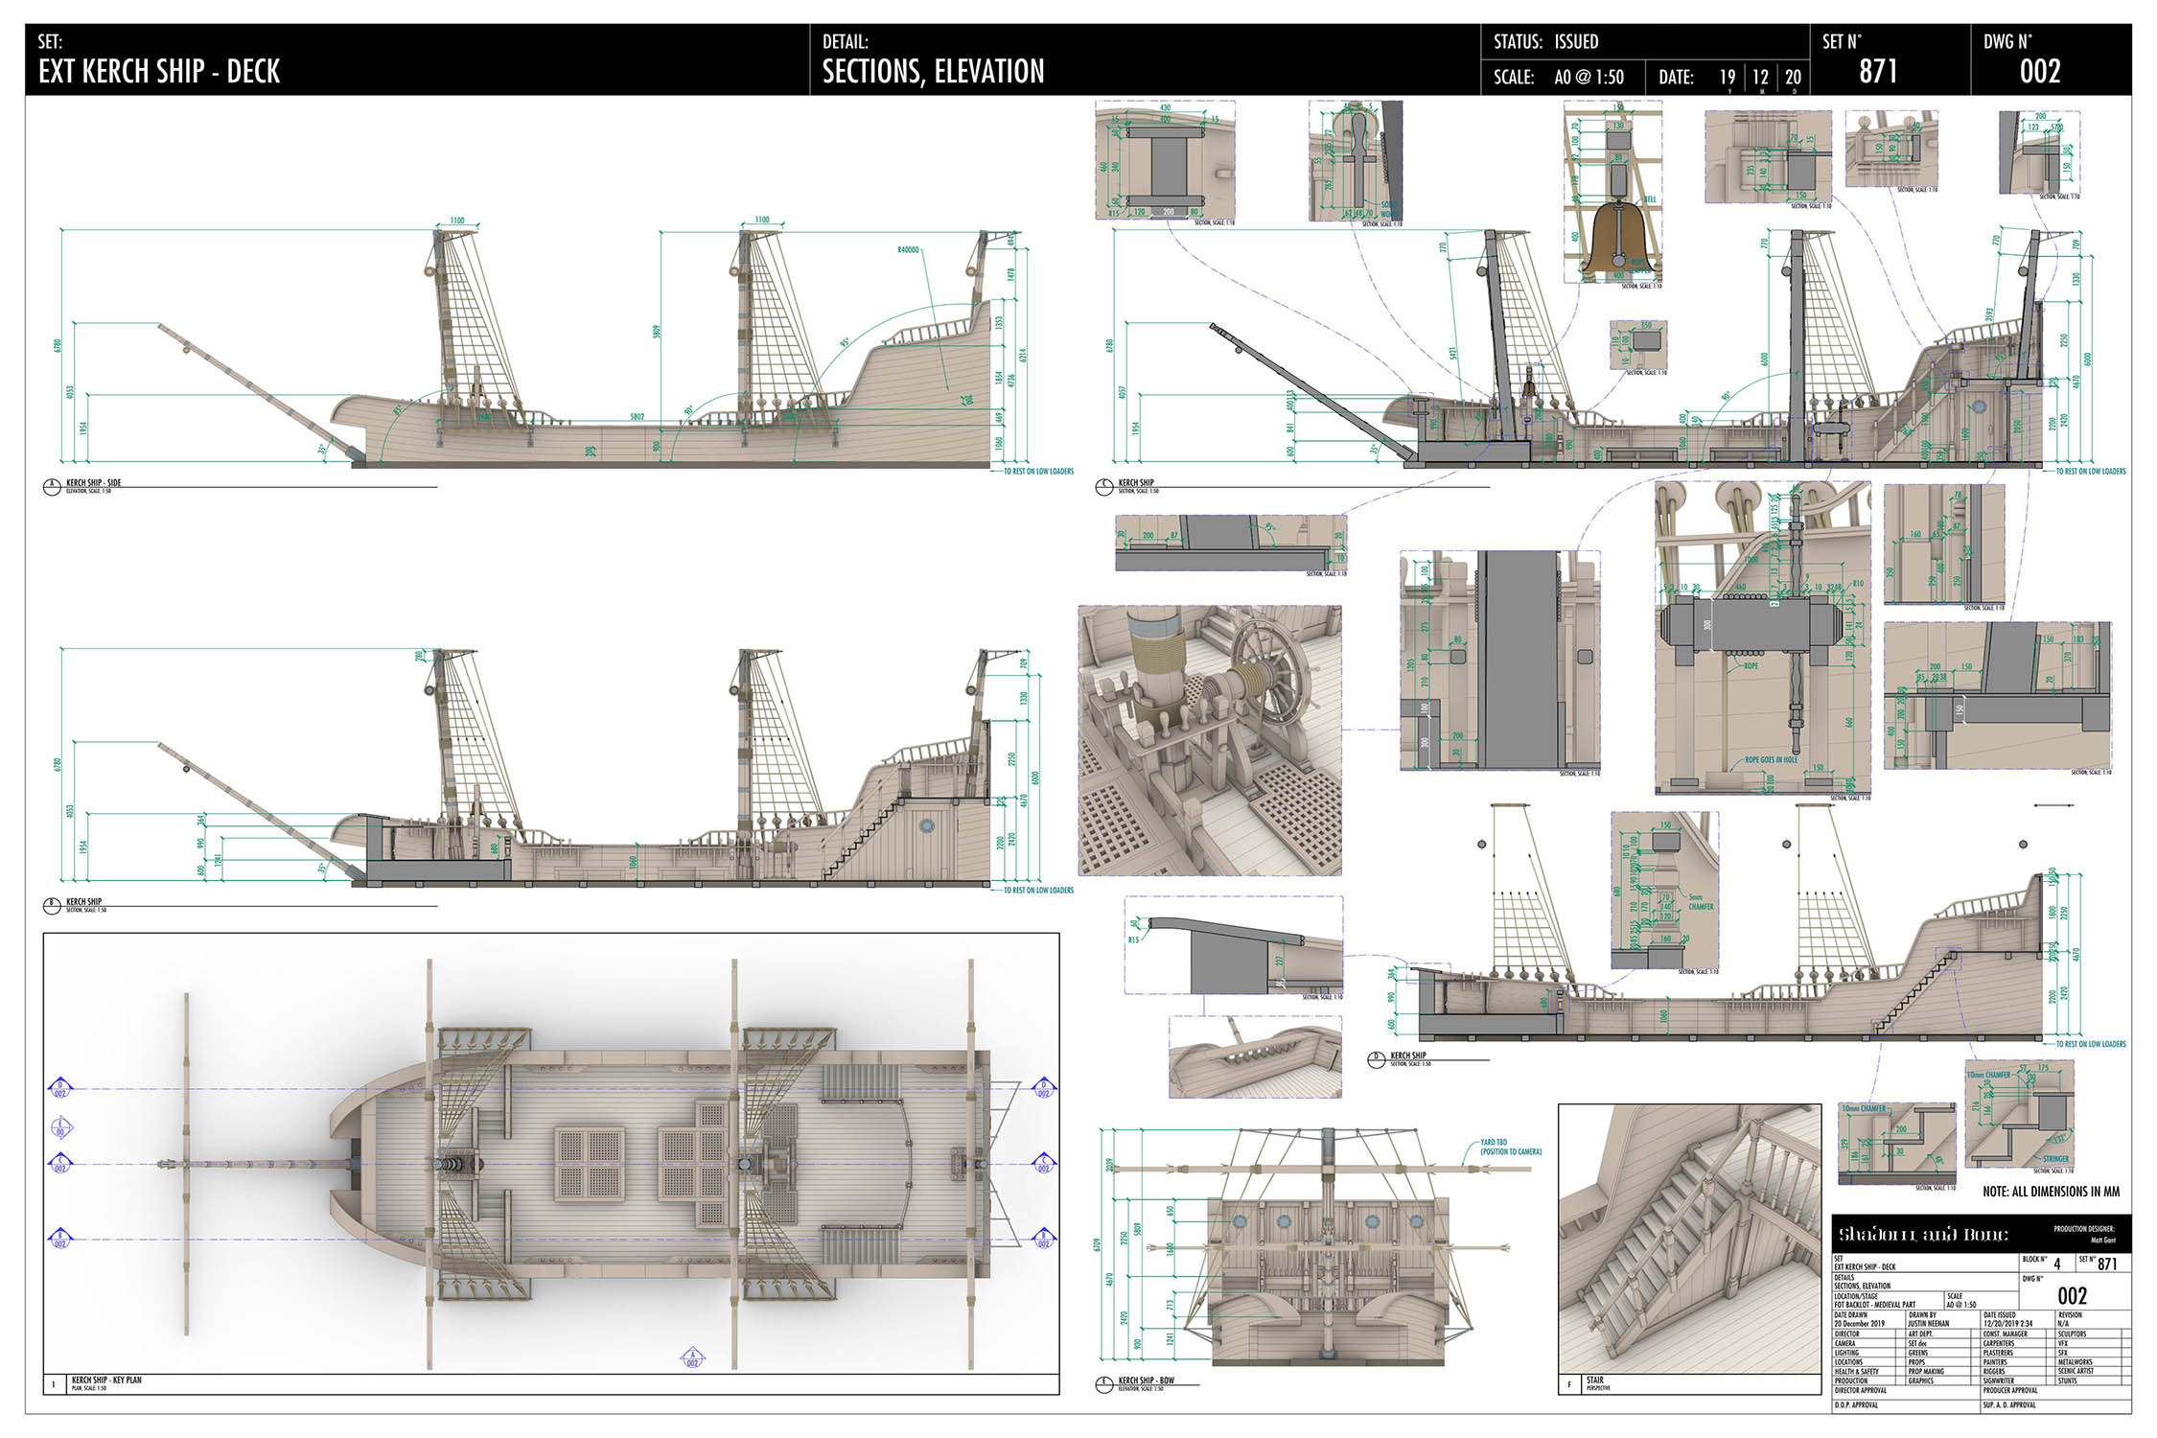Click the view C 'KERCH SHIP' section label
2157x1438 pixels.
coord(1136,483)
